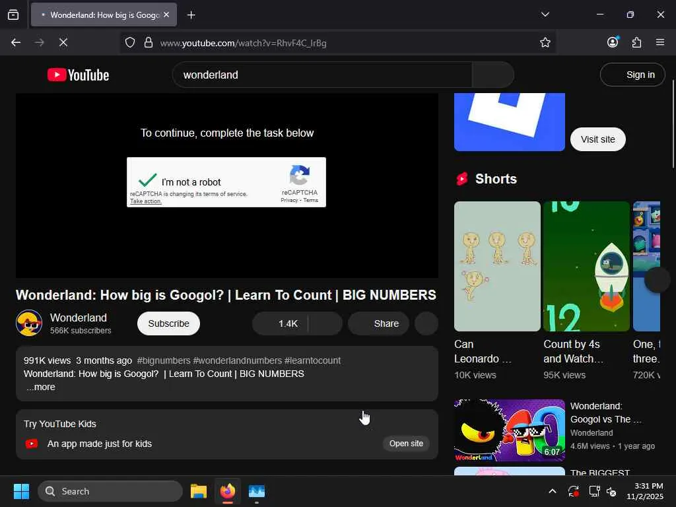Open the Wonderland channel name link

coord(79,318)
